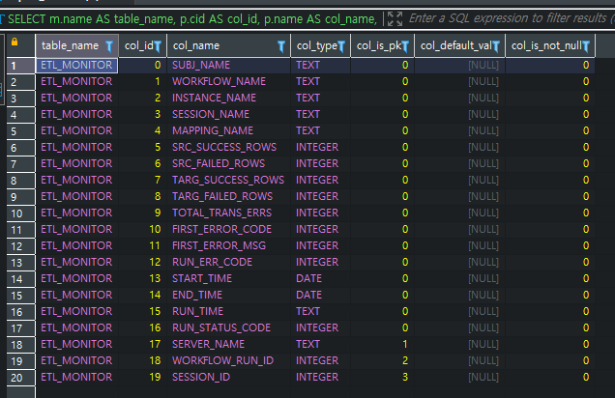Screen dimensions: 615x398
Task: Click the filter icon on col_default_val column
Action: click(496, 46)
